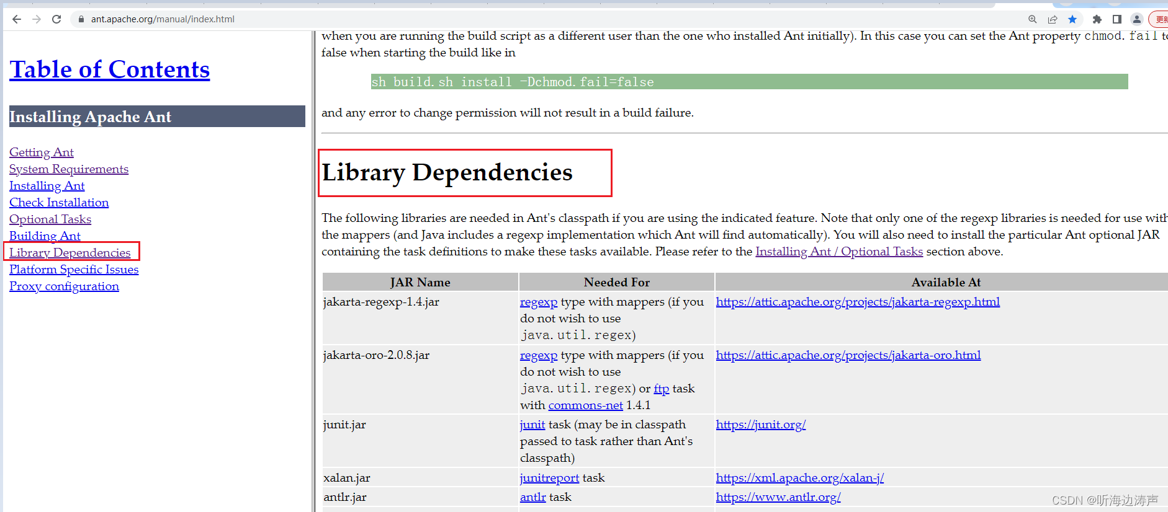Viewport: 1168px width, 512px height.
Task: Click the Installing Apache Ant sidebar header
Action: [157, 117]
